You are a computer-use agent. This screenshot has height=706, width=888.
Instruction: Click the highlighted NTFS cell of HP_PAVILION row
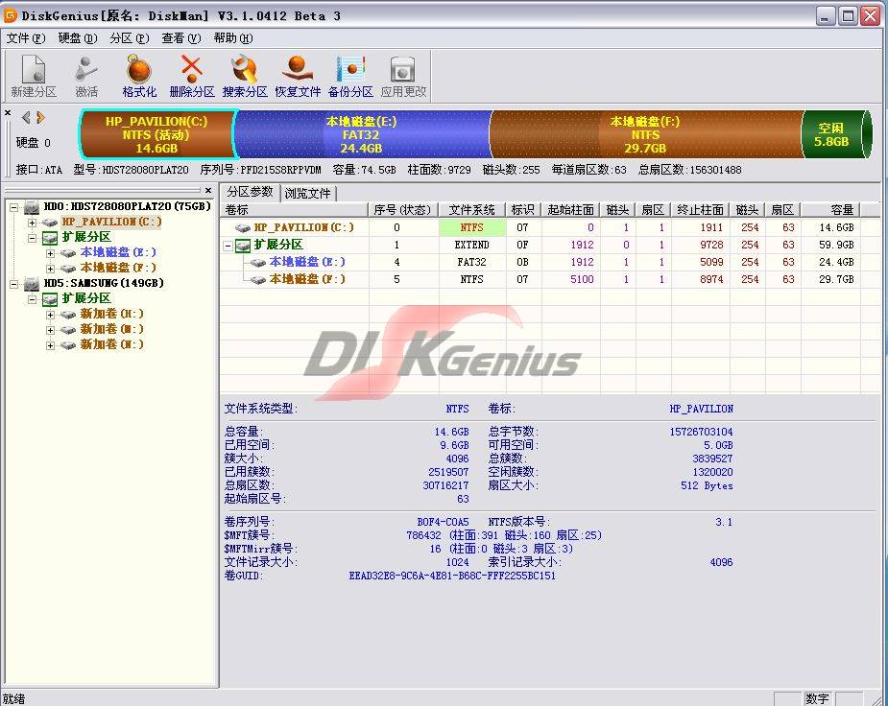[x=472, y=228]
